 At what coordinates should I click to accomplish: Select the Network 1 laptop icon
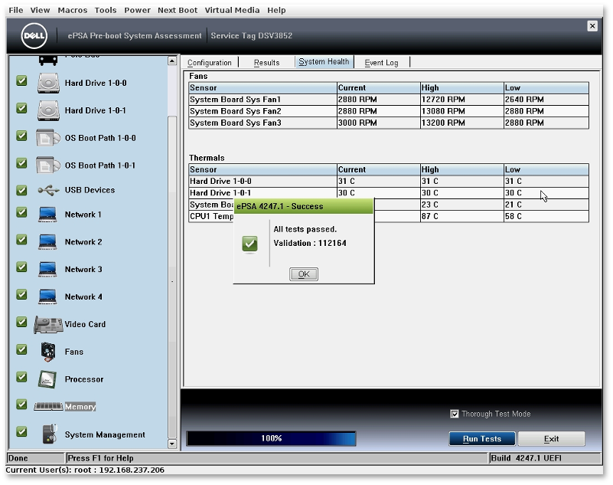[x=47, y=215]
